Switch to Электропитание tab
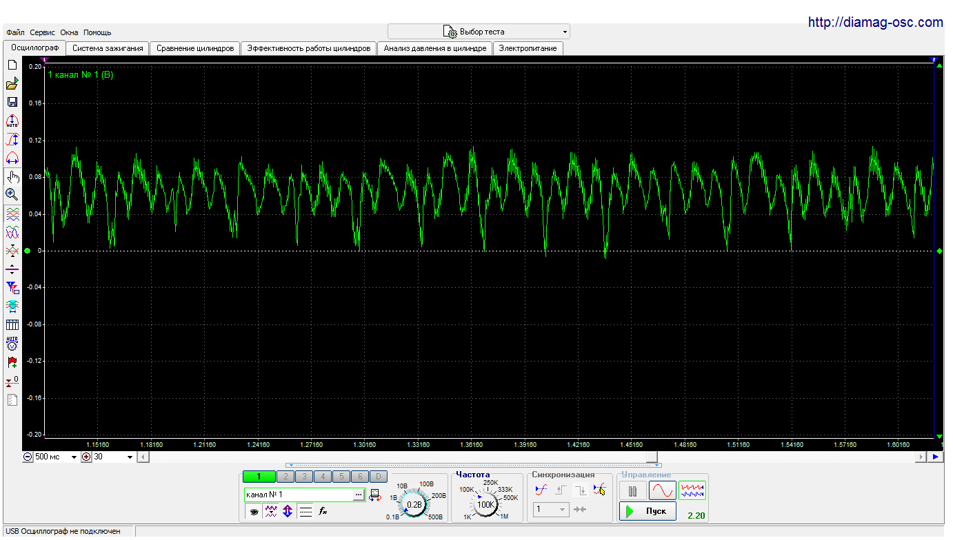This screenshot has height=540, width=953. pyautogui.click(x=529, y=48)
